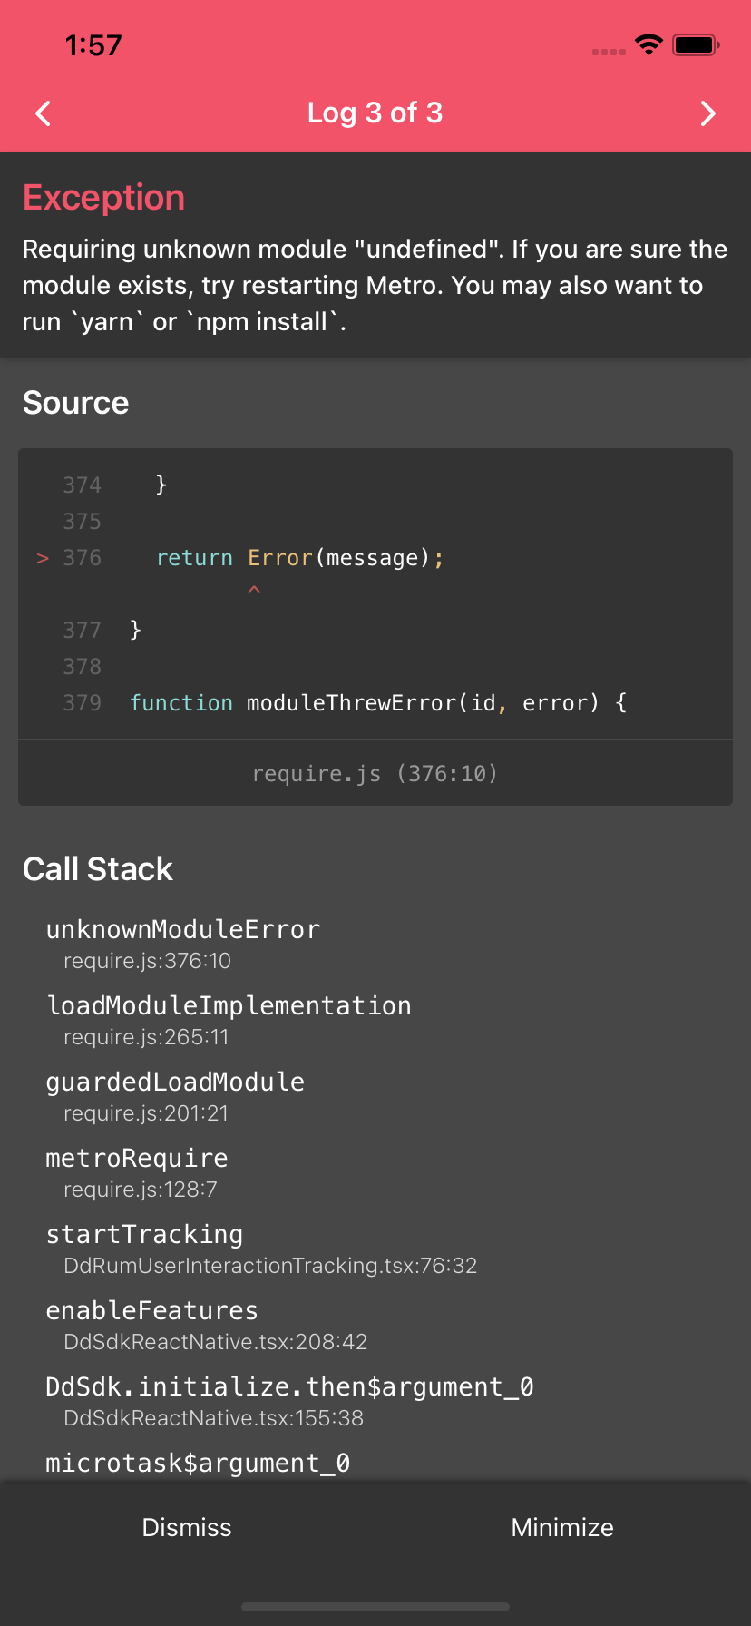Click the battery indicator
This screenshot has height=1626, width=751.
coord(695,44)
